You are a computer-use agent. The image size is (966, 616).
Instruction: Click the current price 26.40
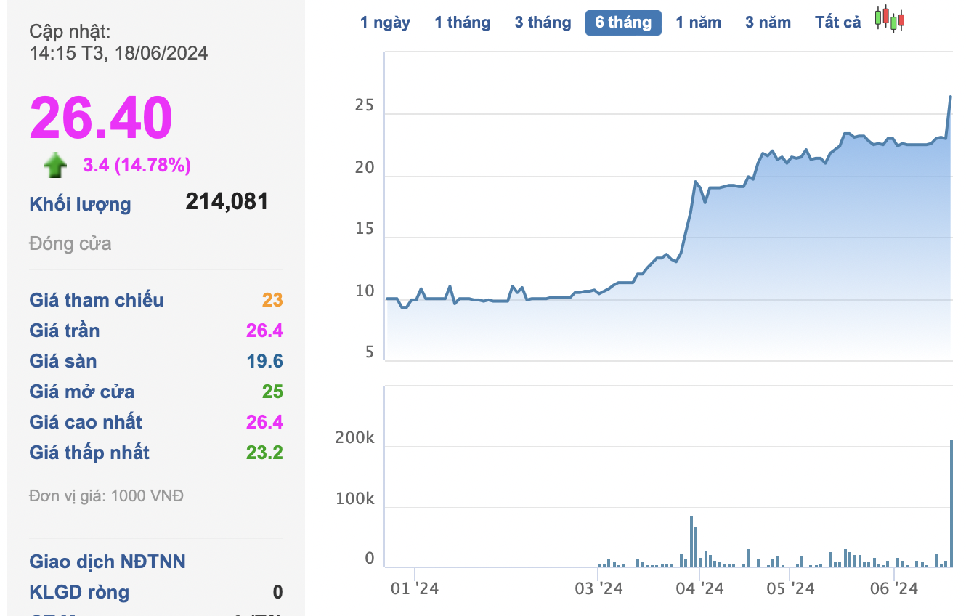coord(101,118)
